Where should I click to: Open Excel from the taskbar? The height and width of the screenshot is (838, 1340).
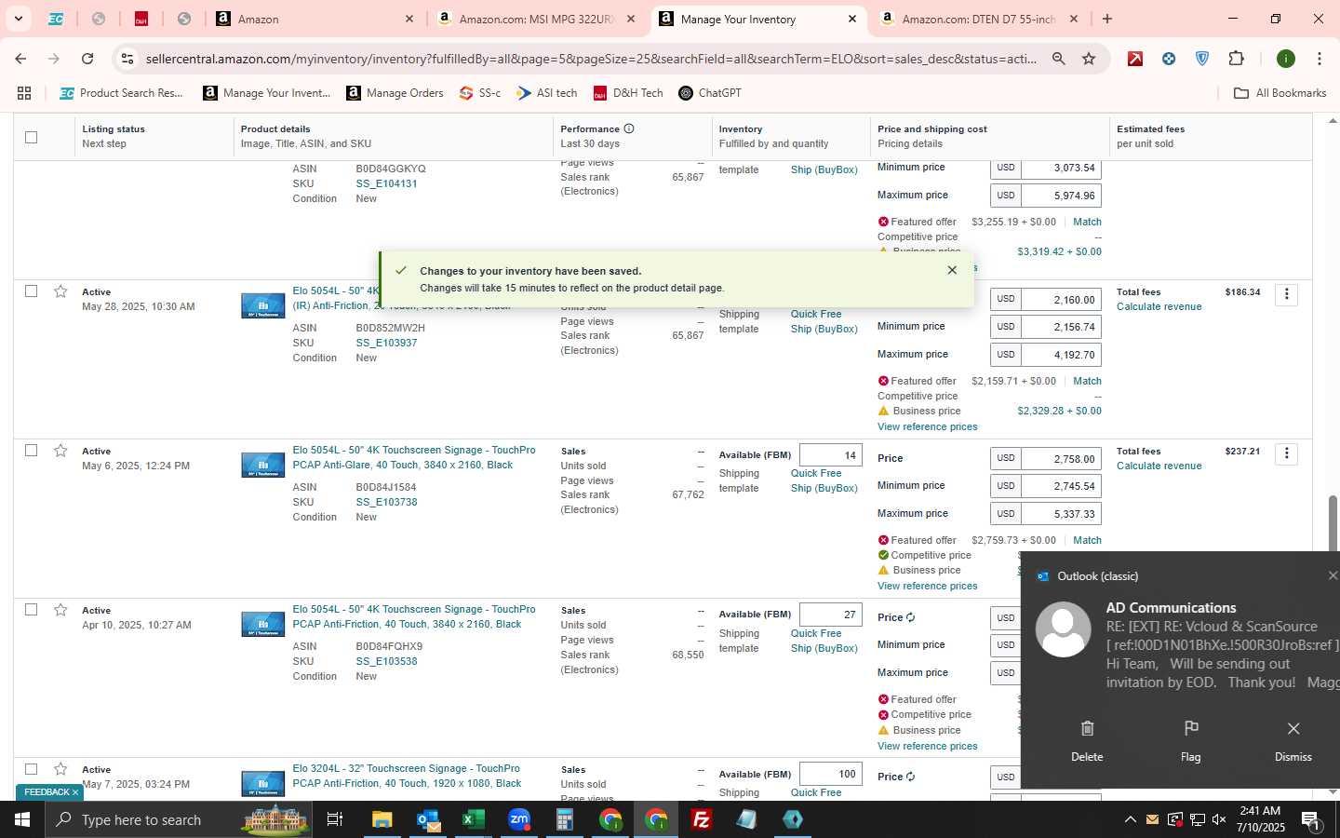click(x=473, y=819)
